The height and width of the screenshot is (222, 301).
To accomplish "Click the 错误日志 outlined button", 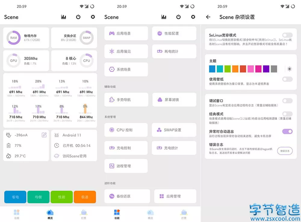I will point(285,151).
